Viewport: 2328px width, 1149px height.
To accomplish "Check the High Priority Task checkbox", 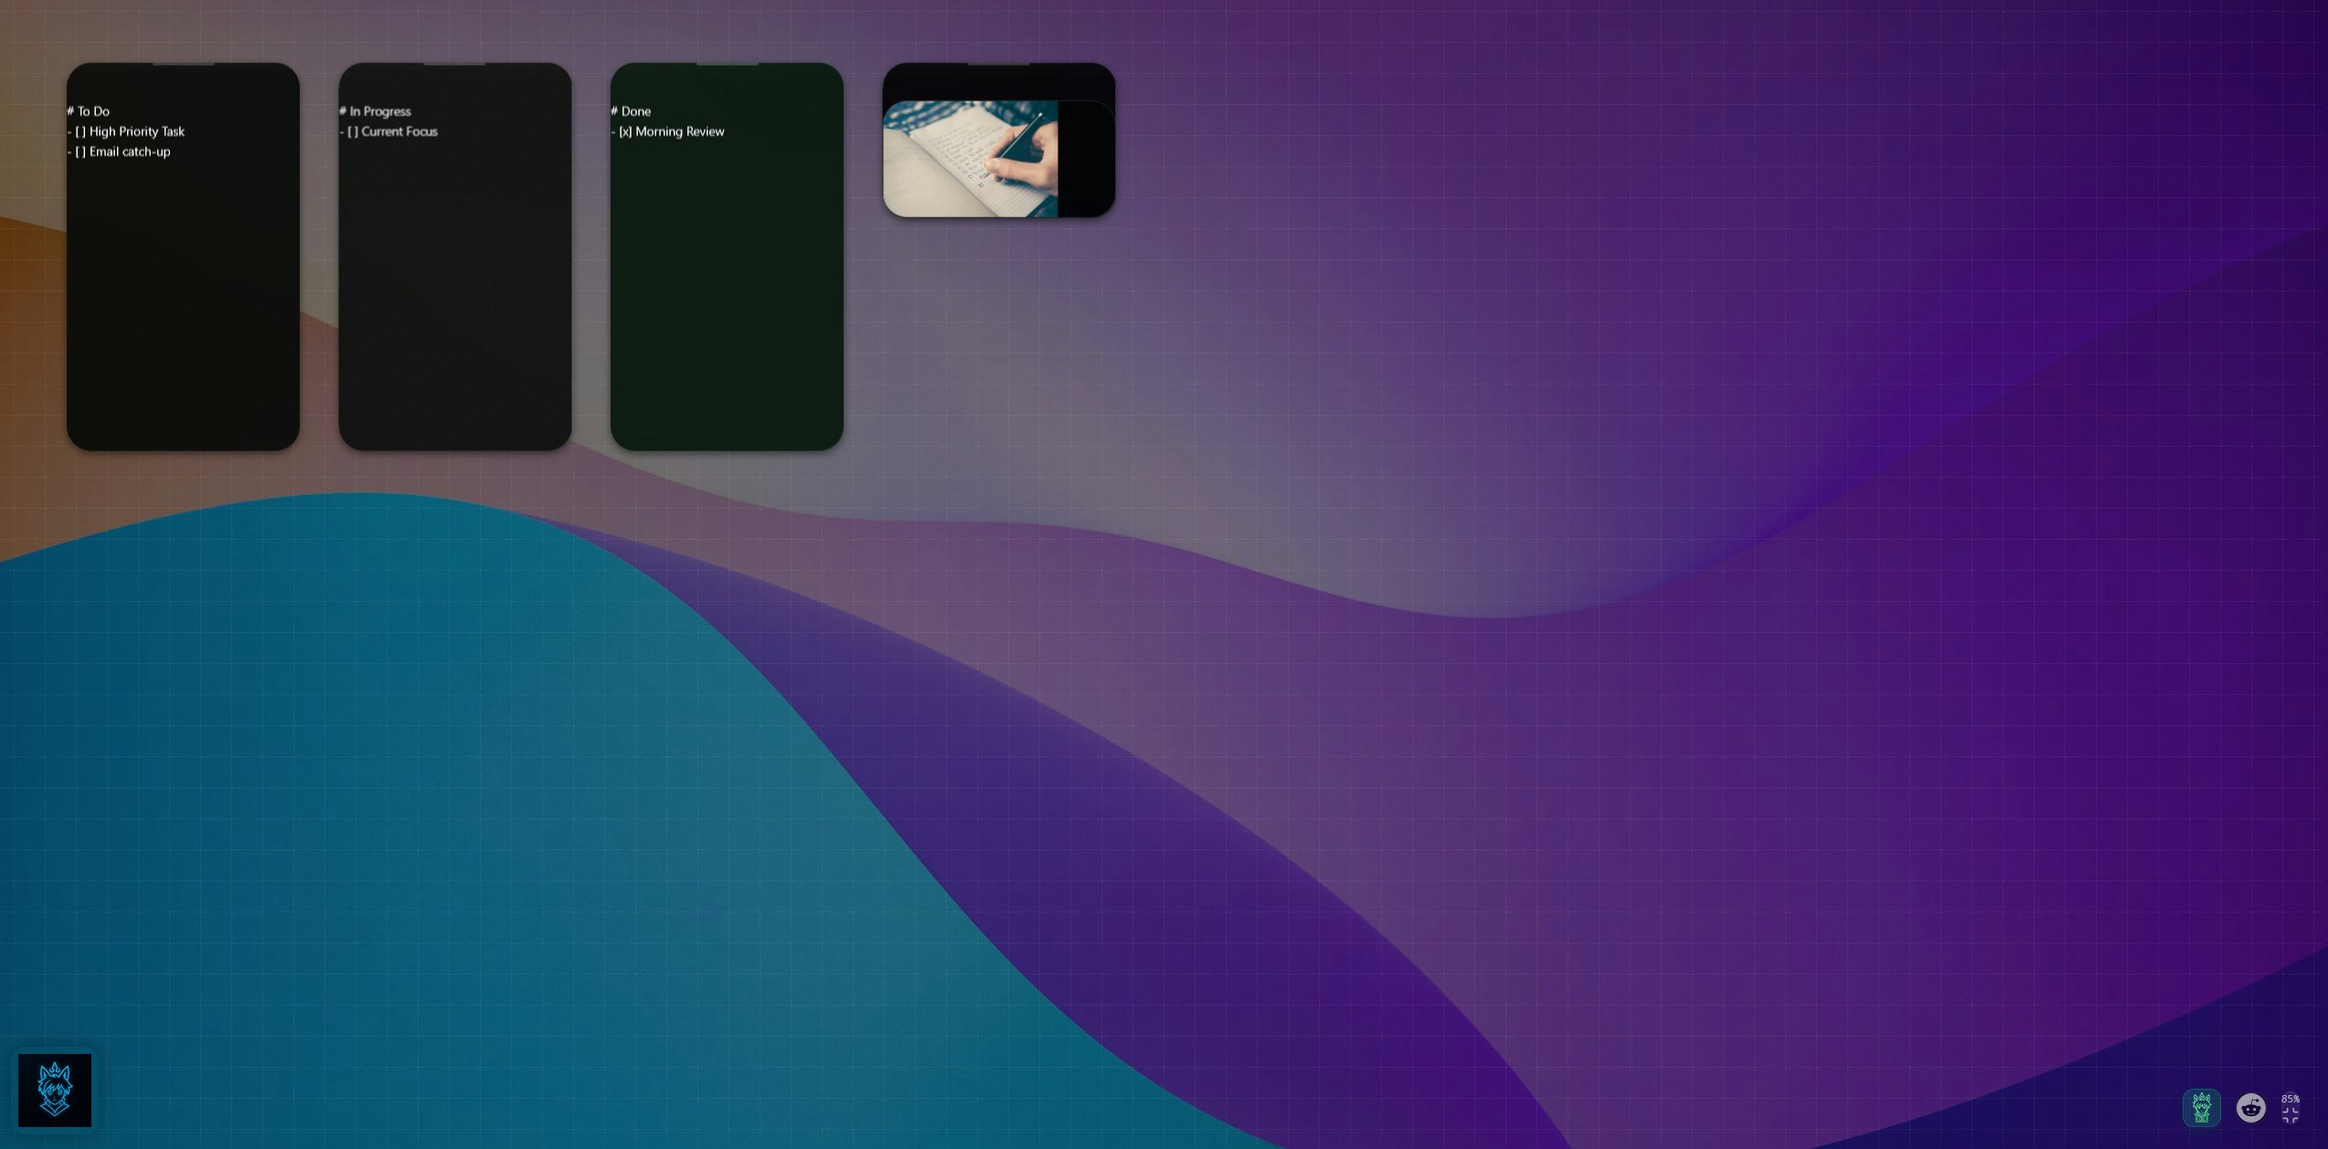I will pos(81,132).
